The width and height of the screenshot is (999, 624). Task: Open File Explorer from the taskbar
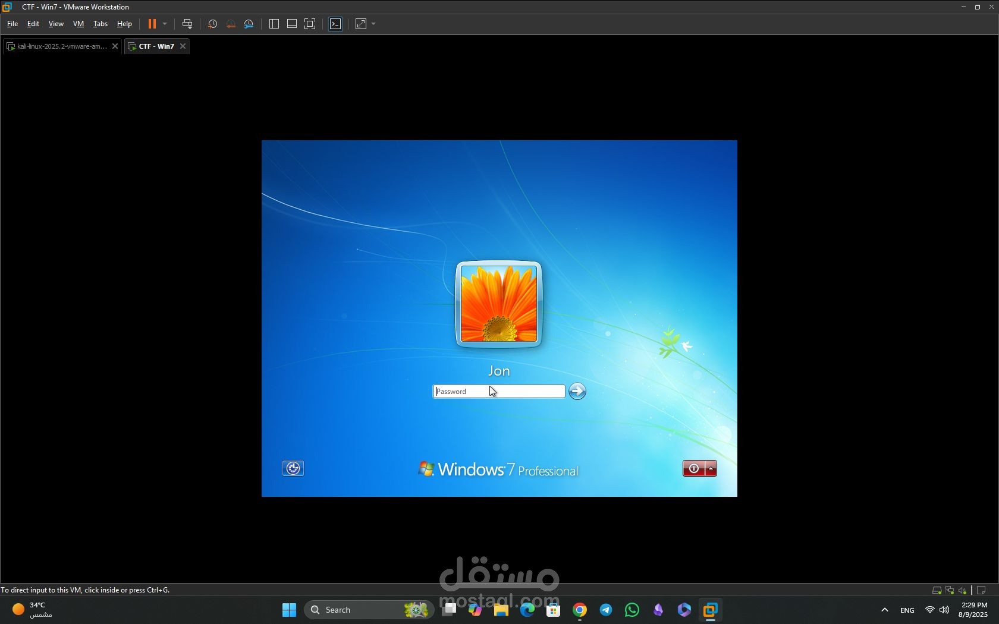[501, 610]
